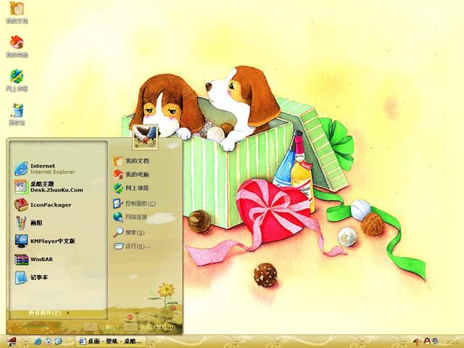Open 桌酷主题 Desk.ZhuoKu.Com entry
464x348 pixels.
pyautogui.click(x=49, y=187)
